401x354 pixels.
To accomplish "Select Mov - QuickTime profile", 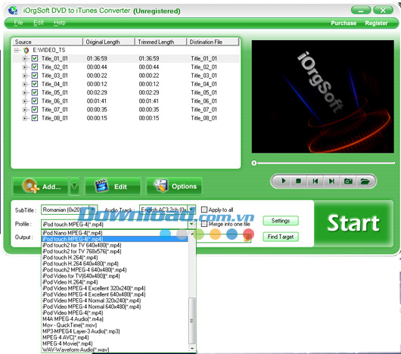I will (114, 324).
